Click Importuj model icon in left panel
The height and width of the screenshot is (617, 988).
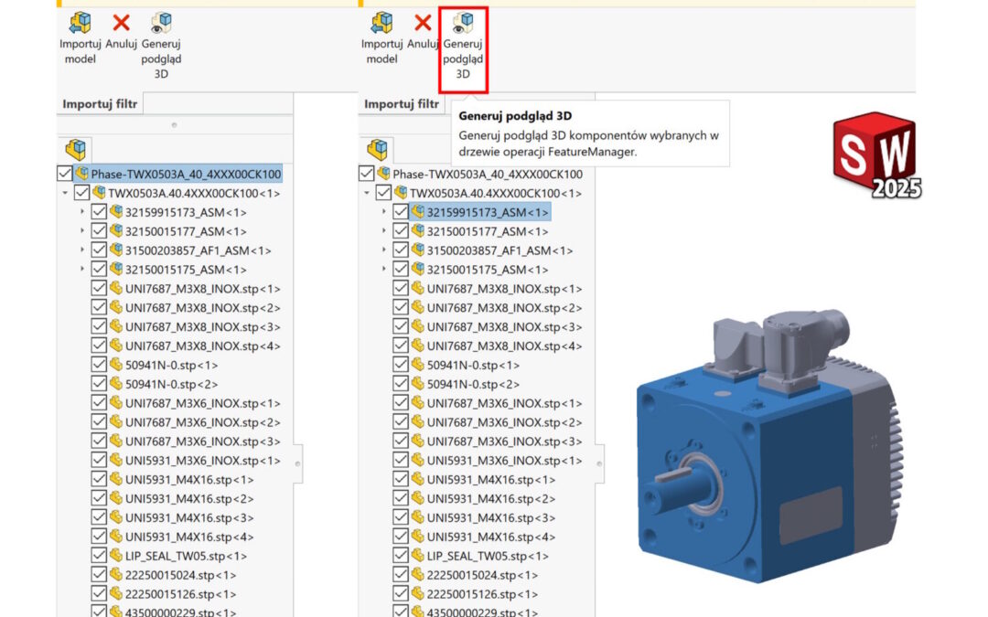coord(81,24)
